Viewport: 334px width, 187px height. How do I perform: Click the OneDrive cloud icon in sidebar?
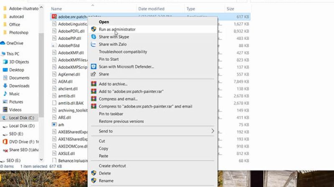coord(3,43)
